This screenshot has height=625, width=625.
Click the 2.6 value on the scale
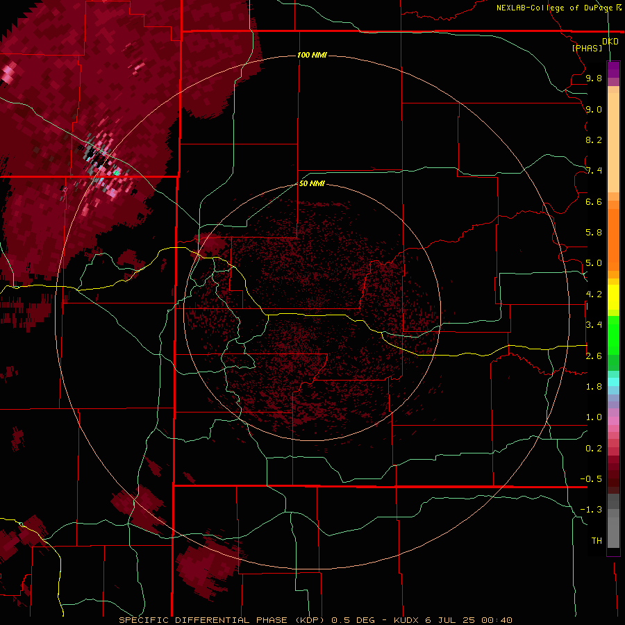click(594, 356)
